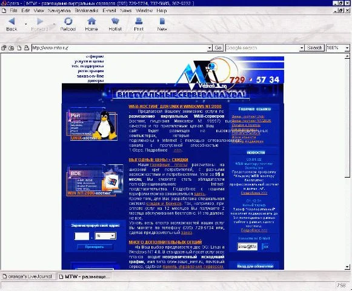Focus the URL address field

pos(119,48)
